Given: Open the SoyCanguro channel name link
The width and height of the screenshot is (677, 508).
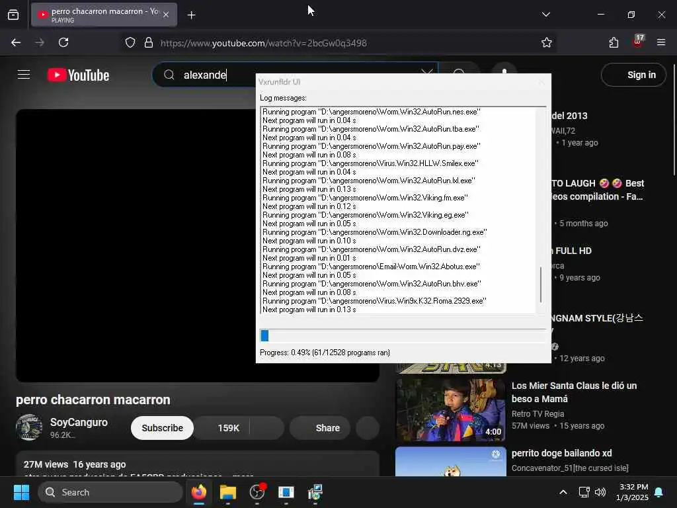Looking at the screenshot, I should click(79, 422).
